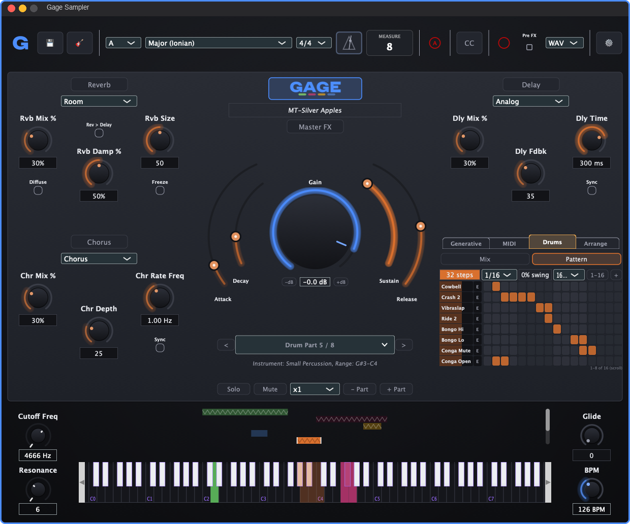This screenshot has height=524, width=630.
Task: Click the E button for Vibraslap
Action: click(477, 308)
